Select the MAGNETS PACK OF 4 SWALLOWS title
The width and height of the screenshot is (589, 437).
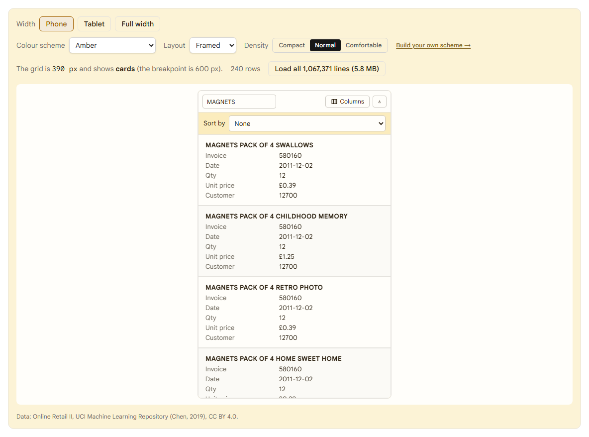(259, 145)
